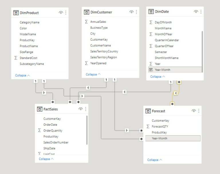
Task: Open DimProduct table more options menu
Action: pos(66,13)
